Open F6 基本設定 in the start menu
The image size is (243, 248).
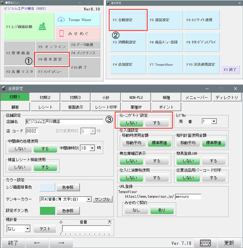pos(52,59)
